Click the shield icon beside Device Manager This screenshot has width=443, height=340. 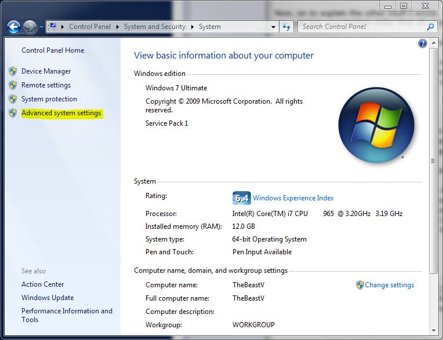(13, 71)
